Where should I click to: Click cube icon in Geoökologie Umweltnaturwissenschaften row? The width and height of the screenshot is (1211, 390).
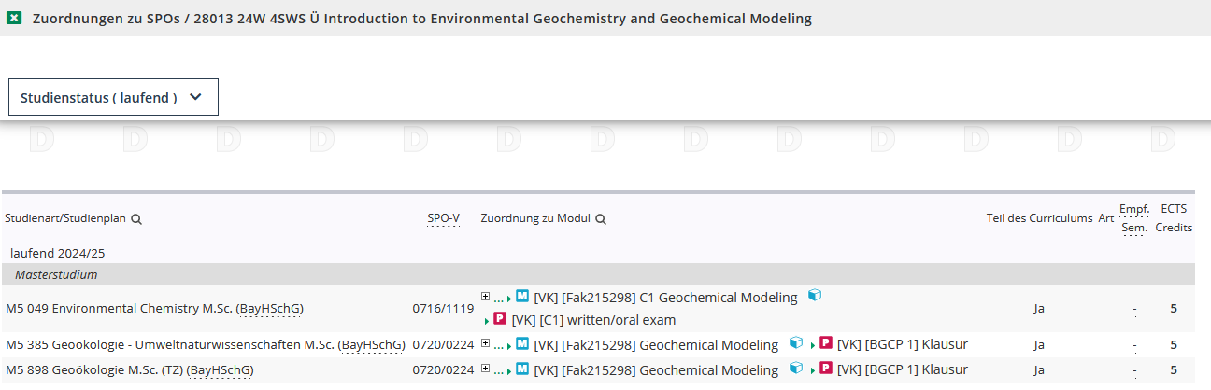click(x=796, y=343)
